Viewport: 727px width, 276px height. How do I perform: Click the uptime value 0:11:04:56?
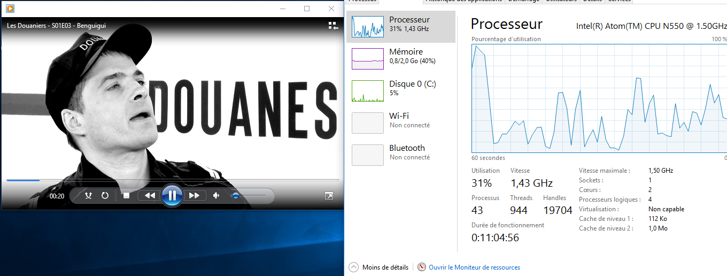click(495, 237)
